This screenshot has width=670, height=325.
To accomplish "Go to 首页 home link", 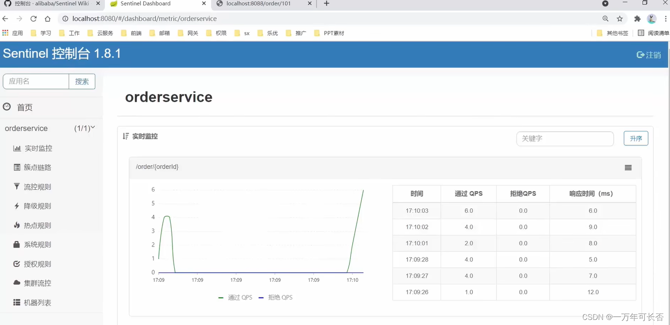I will (x=25, y=107).
